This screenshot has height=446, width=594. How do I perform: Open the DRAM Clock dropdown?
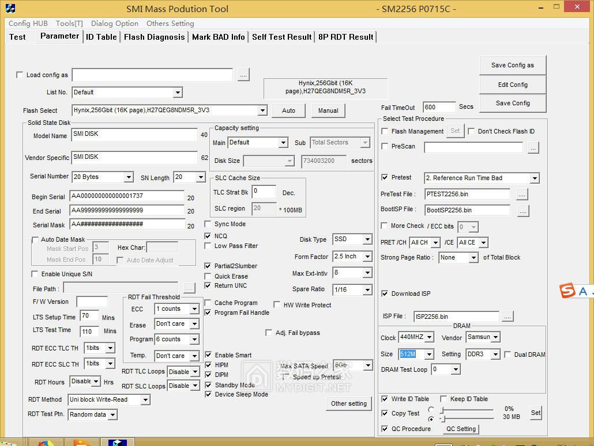[428, 337]
